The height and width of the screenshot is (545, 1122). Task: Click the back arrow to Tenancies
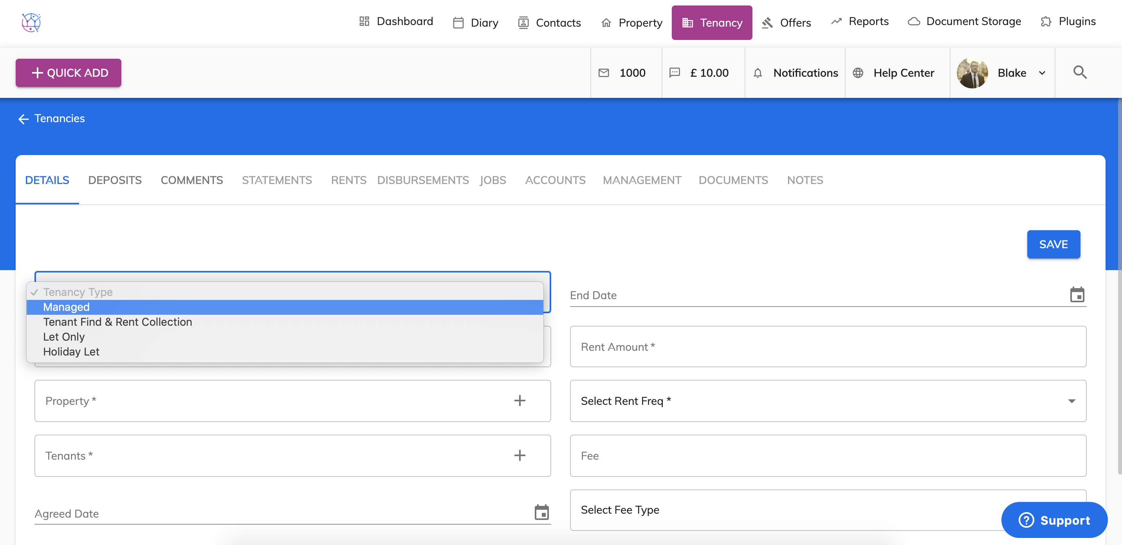click(23, 119)
